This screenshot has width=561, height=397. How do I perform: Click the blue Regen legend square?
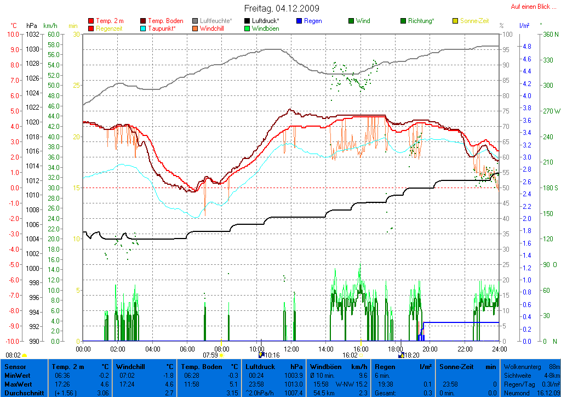[x=299, y=21]
